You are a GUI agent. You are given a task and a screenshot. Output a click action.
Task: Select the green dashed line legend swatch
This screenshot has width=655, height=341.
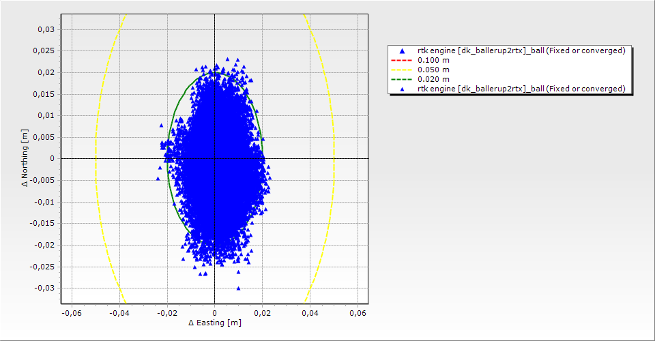pos(401,79)
